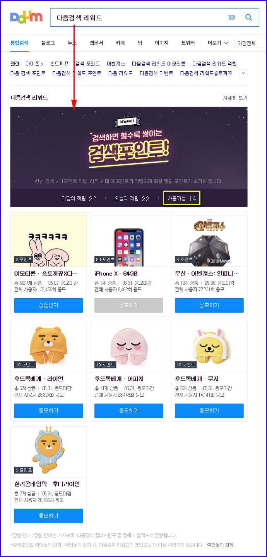This screenshot has height=557, width=267.
Task: Open the Avengers umbrella product image
Action: coord(209,241)
